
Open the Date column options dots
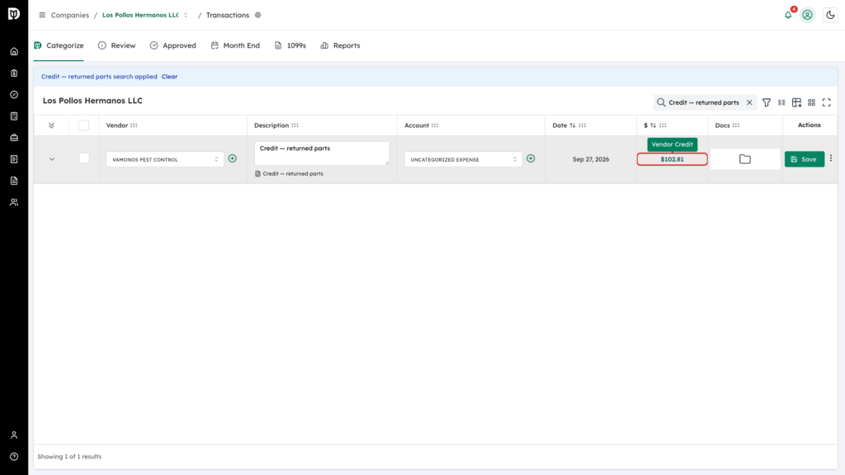pos(582,125)
